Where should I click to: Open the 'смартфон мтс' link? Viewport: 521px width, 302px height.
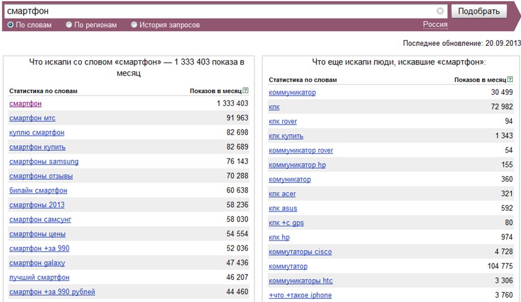pos(32,118)
